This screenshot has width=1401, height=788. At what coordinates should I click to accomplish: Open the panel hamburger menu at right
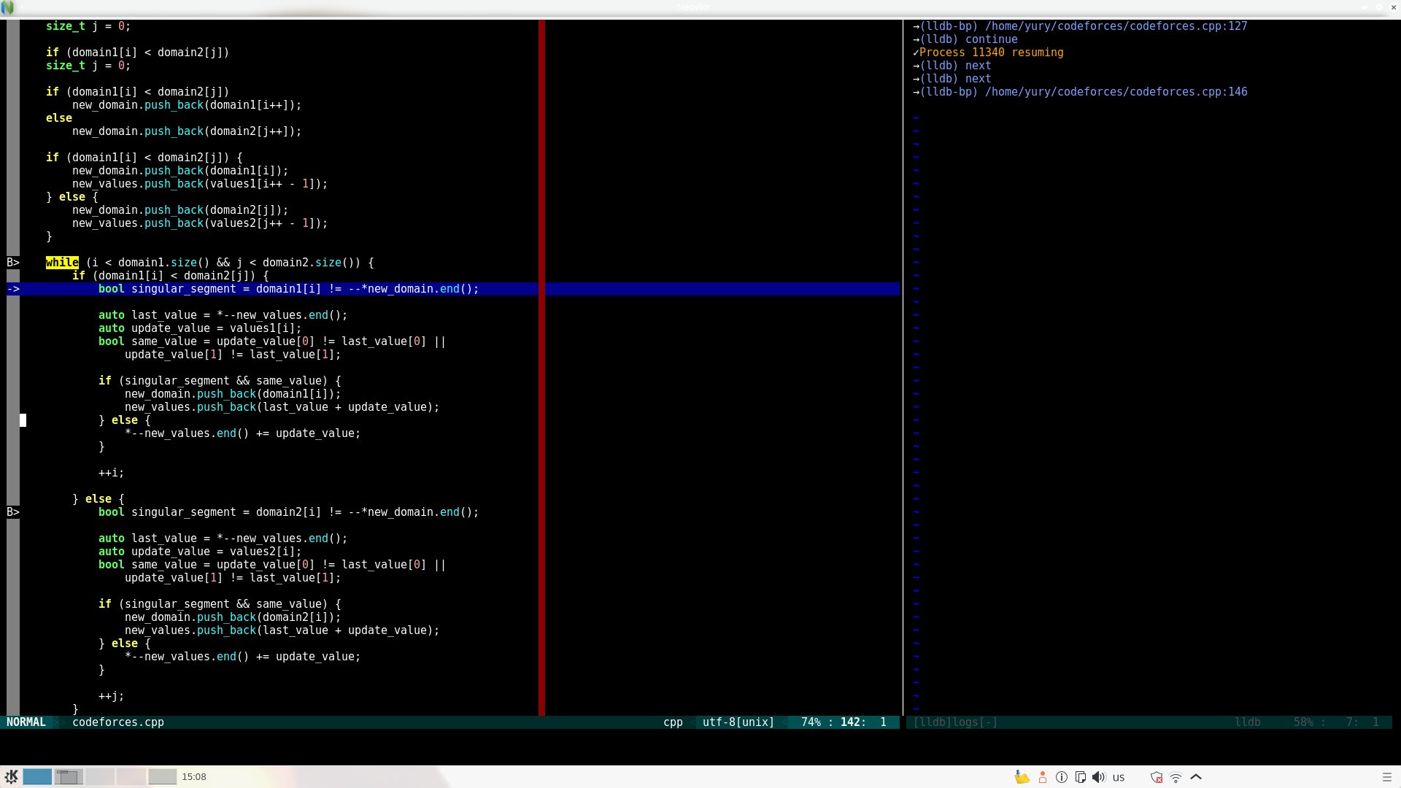(x=1387, y=777)
